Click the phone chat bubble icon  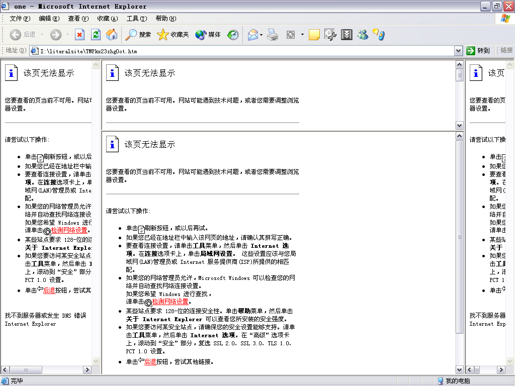(x=379, y=35)
